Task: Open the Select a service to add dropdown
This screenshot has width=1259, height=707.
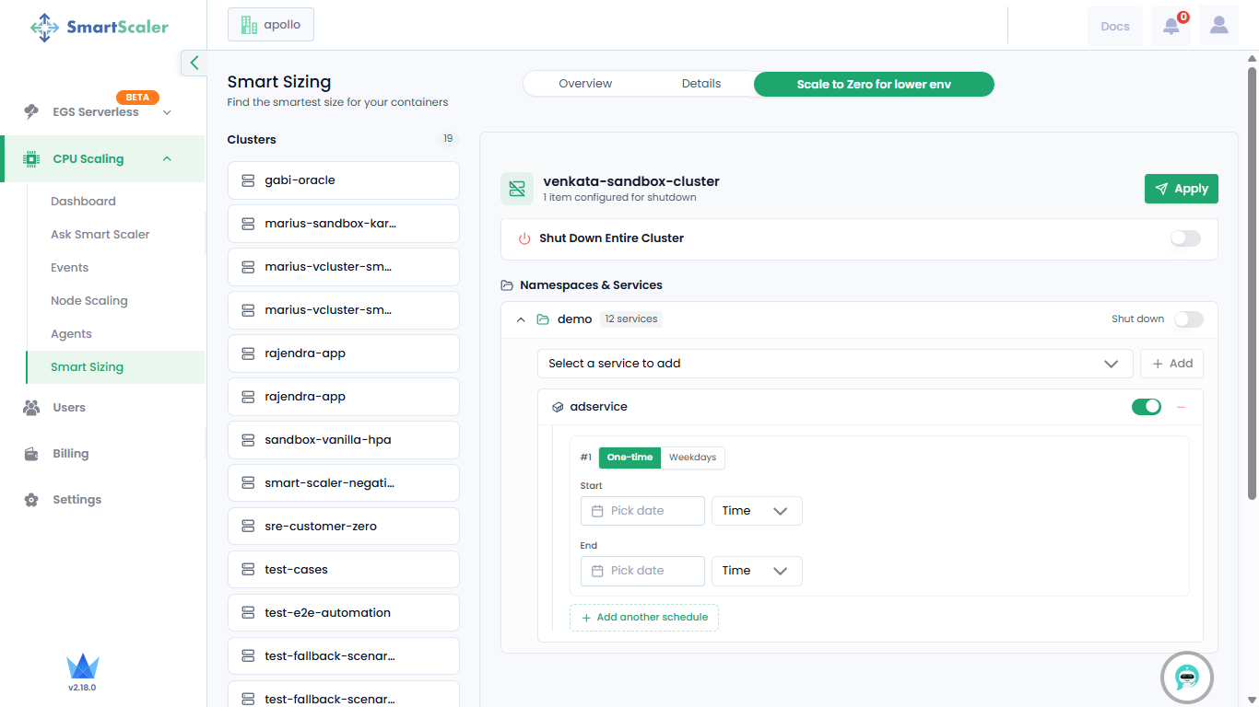Action: tap(835, 364)
